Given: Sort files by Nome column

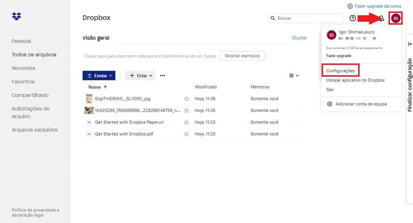Looking at the screenshot, I should pos(98,87).
